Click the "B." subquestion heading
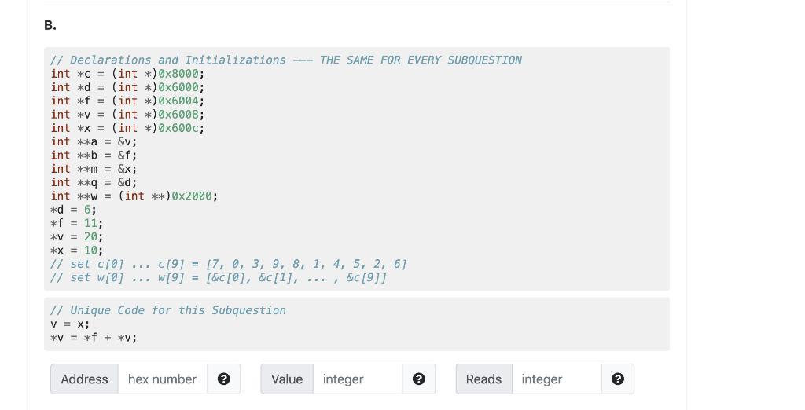 tap(50, 25)
